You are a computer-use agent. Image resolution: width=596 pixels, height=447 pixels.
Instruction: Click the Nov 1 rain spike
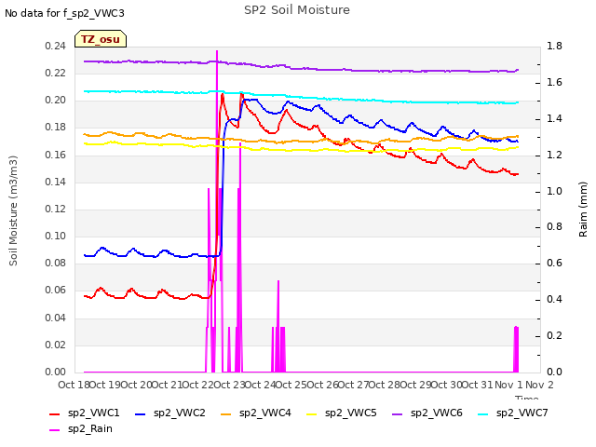click(x=516, y=349)
